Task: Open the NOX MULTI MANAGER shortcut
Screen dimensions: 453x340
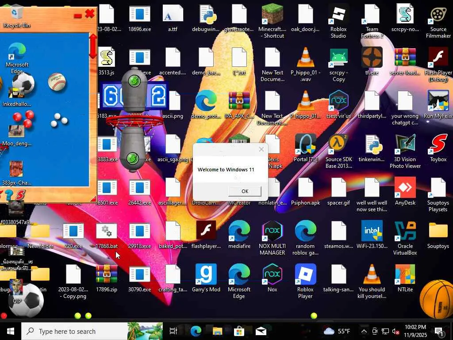Action: [x=272, y=238]
